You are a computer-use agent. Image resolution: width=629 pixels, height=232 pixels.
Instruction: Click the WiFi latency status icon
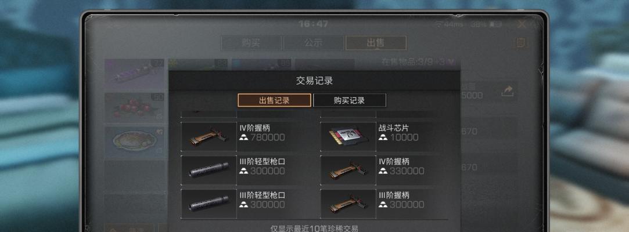click(439, 24)
